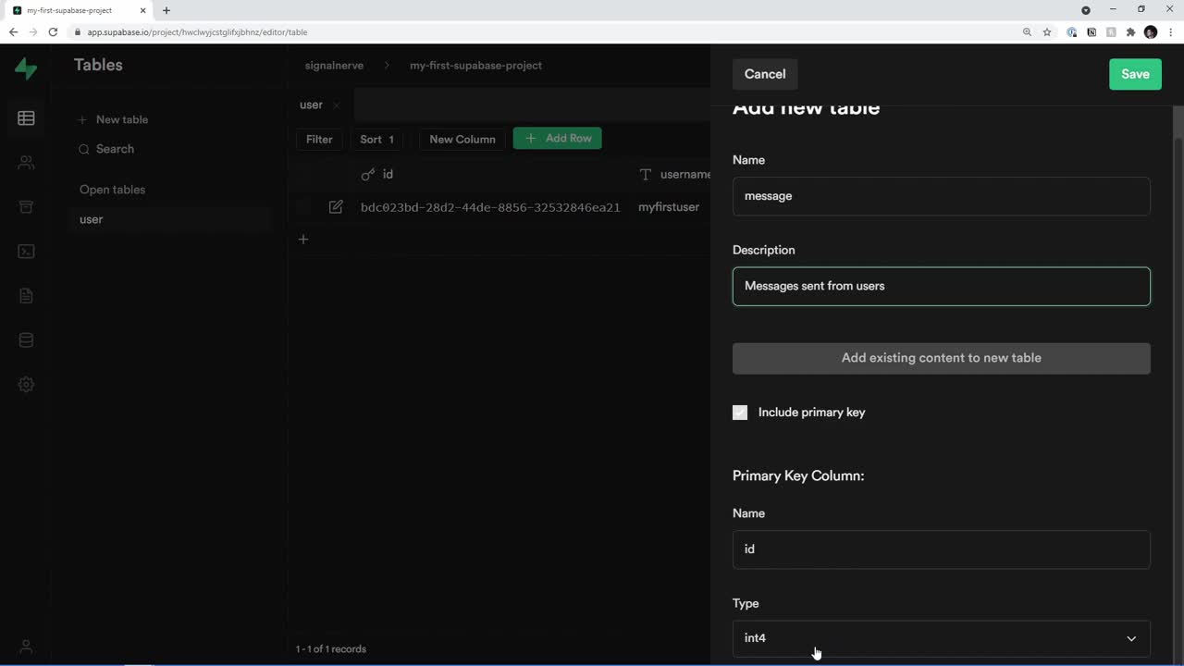Click the primary key Name field with id

coord(941,549)
